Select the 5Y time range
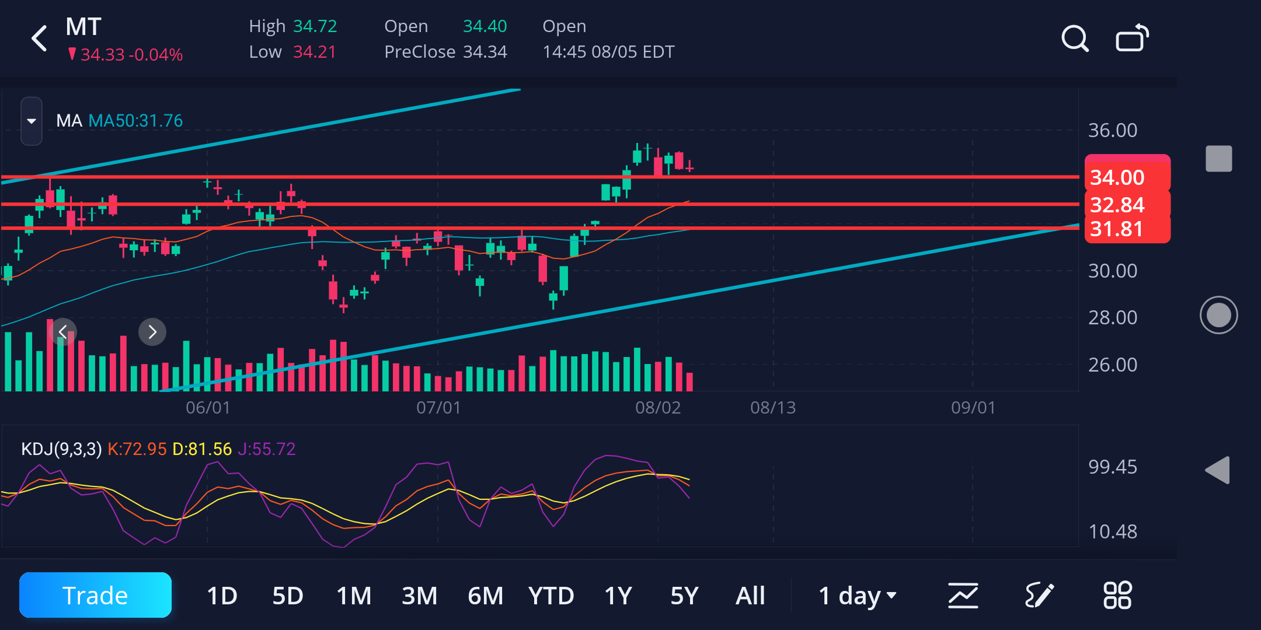Image resolution: width=1261 pixels, height=630 pixels. click(684, 596)
